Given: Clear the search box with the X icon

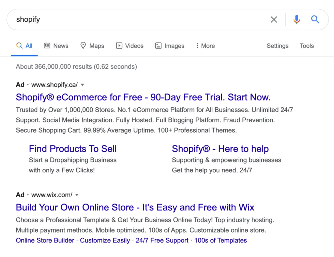Looking at the screenshot, I should (x=274, y=19).
